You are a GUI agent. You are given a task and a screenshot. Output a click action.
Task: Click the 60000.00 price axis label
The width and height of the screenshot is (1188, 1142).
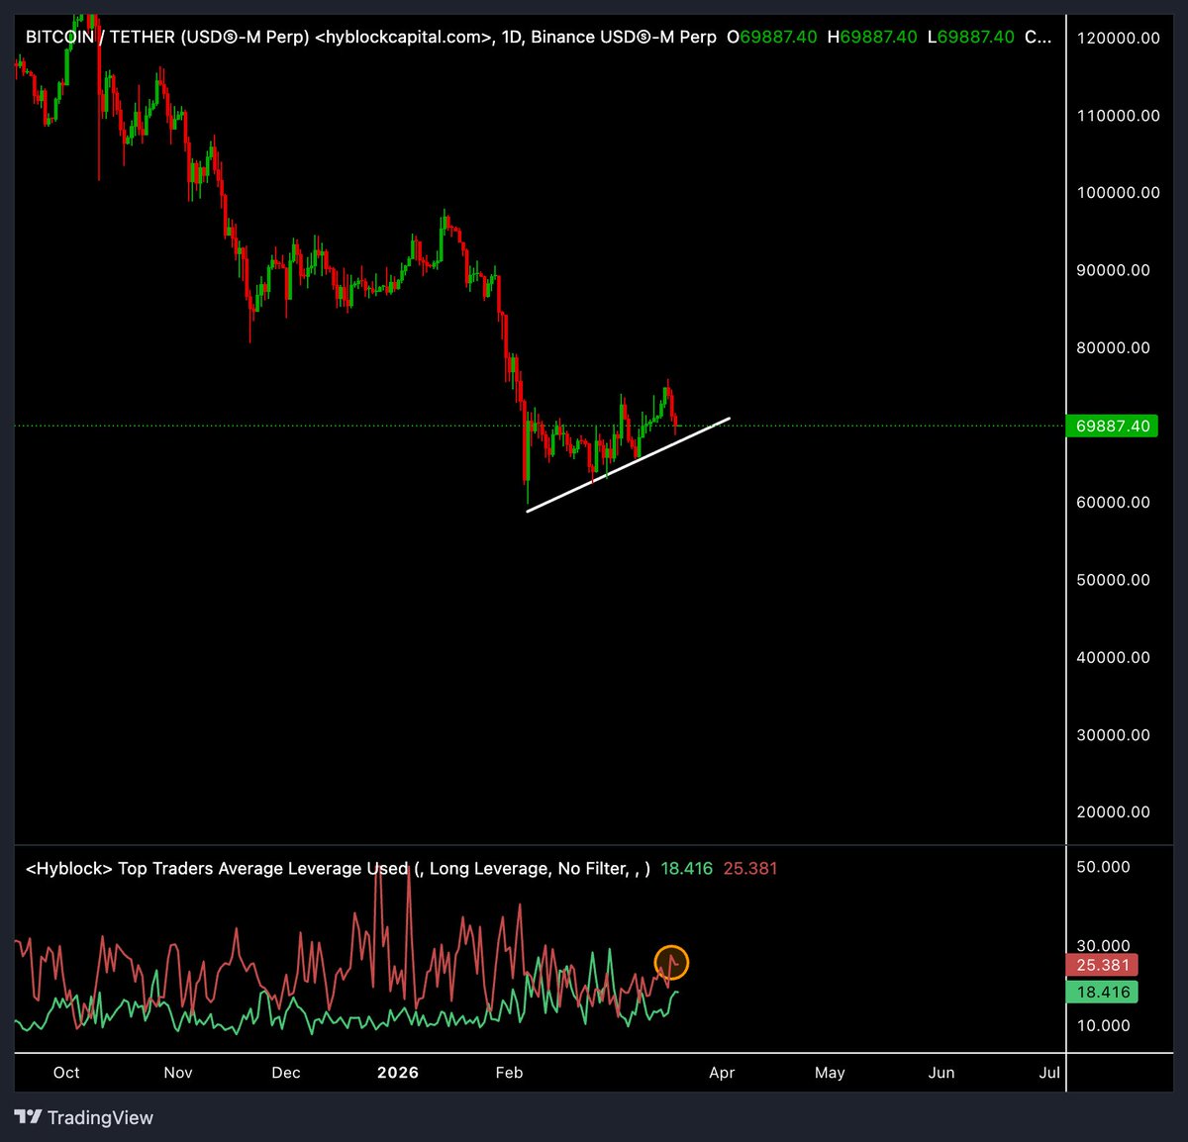point(1114,503)
